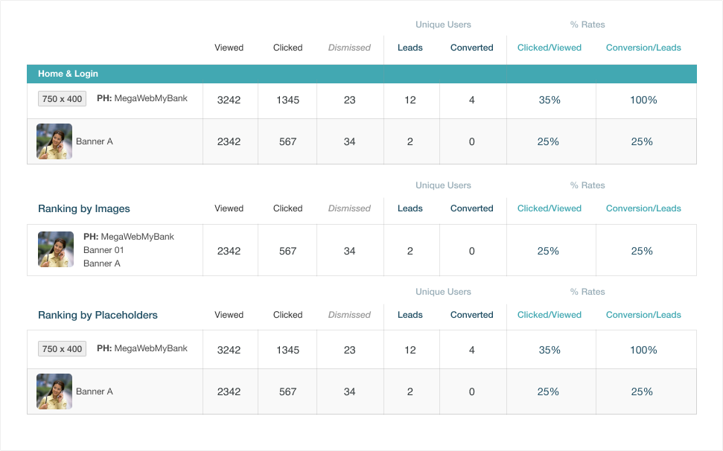Screen dimensions: 723x451
Task: Click the Ranking by Placeholders heading
Action: tap(98, 315)
